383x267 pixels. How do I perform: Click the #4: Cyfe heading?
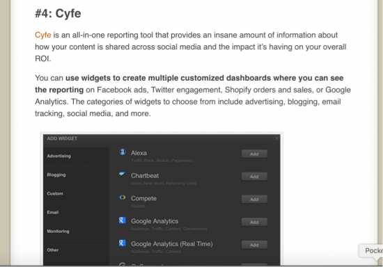tap(58, 13)
